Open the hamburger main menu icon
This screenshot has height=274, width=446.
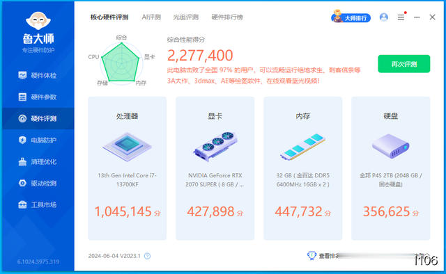click(401, 17)
